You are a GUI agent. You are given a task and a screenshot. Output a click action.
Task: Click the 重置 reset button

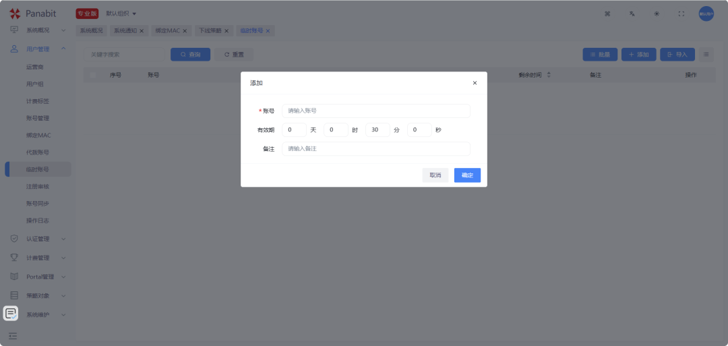point(233,55)
